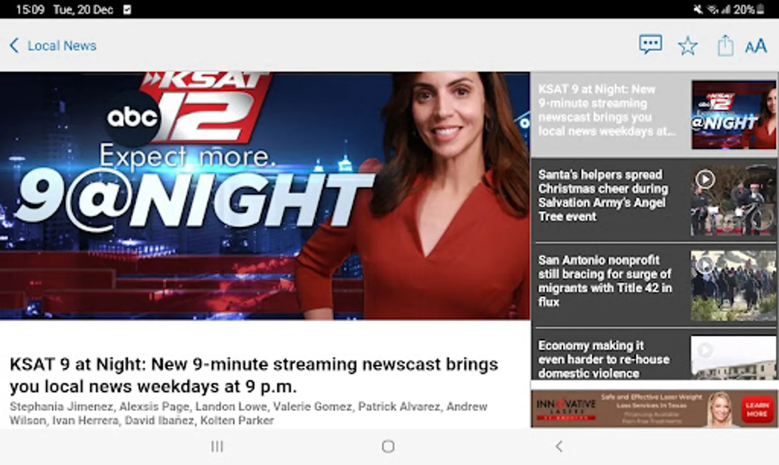779x465 pixels.
Task: Go back via the Local News label
Action: point(62,46)
